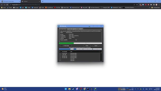161x91 pixels.
Task: Click the green overall download progress bar
Action: click(80, 43)
